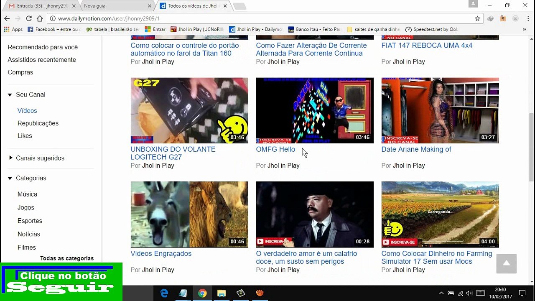Click 'Jhol in Play' under Videos Engraçados
This screenshot has width=535, height=301.
click(x=158, y=270)
